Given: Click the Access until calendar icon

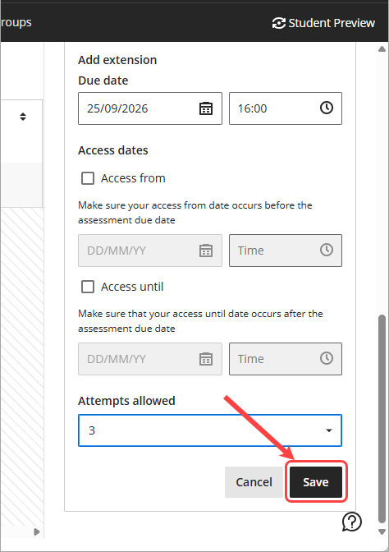Looking at the screenshot, I should pos(206,359).
